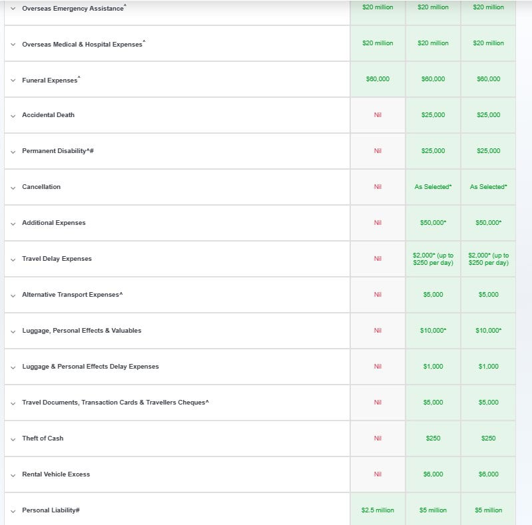Click the Theft of Cash row label

point(43,438)
